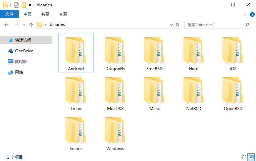The image size is (256, 161).
Task: Maximize the binaries window
Action: [233, 5]
